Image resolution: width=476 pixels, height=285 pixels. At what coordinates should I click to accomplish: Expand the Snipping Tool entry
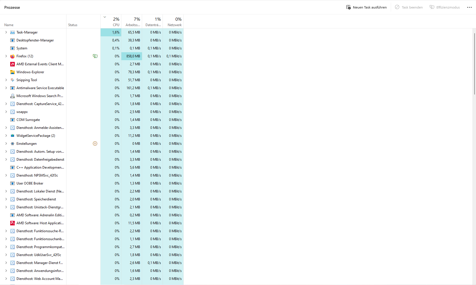pyautogui.click(x=6, y=80)
